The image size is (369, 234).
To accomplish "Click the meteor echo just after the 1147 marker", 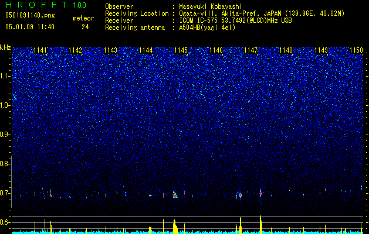I will tap(260, 193).
